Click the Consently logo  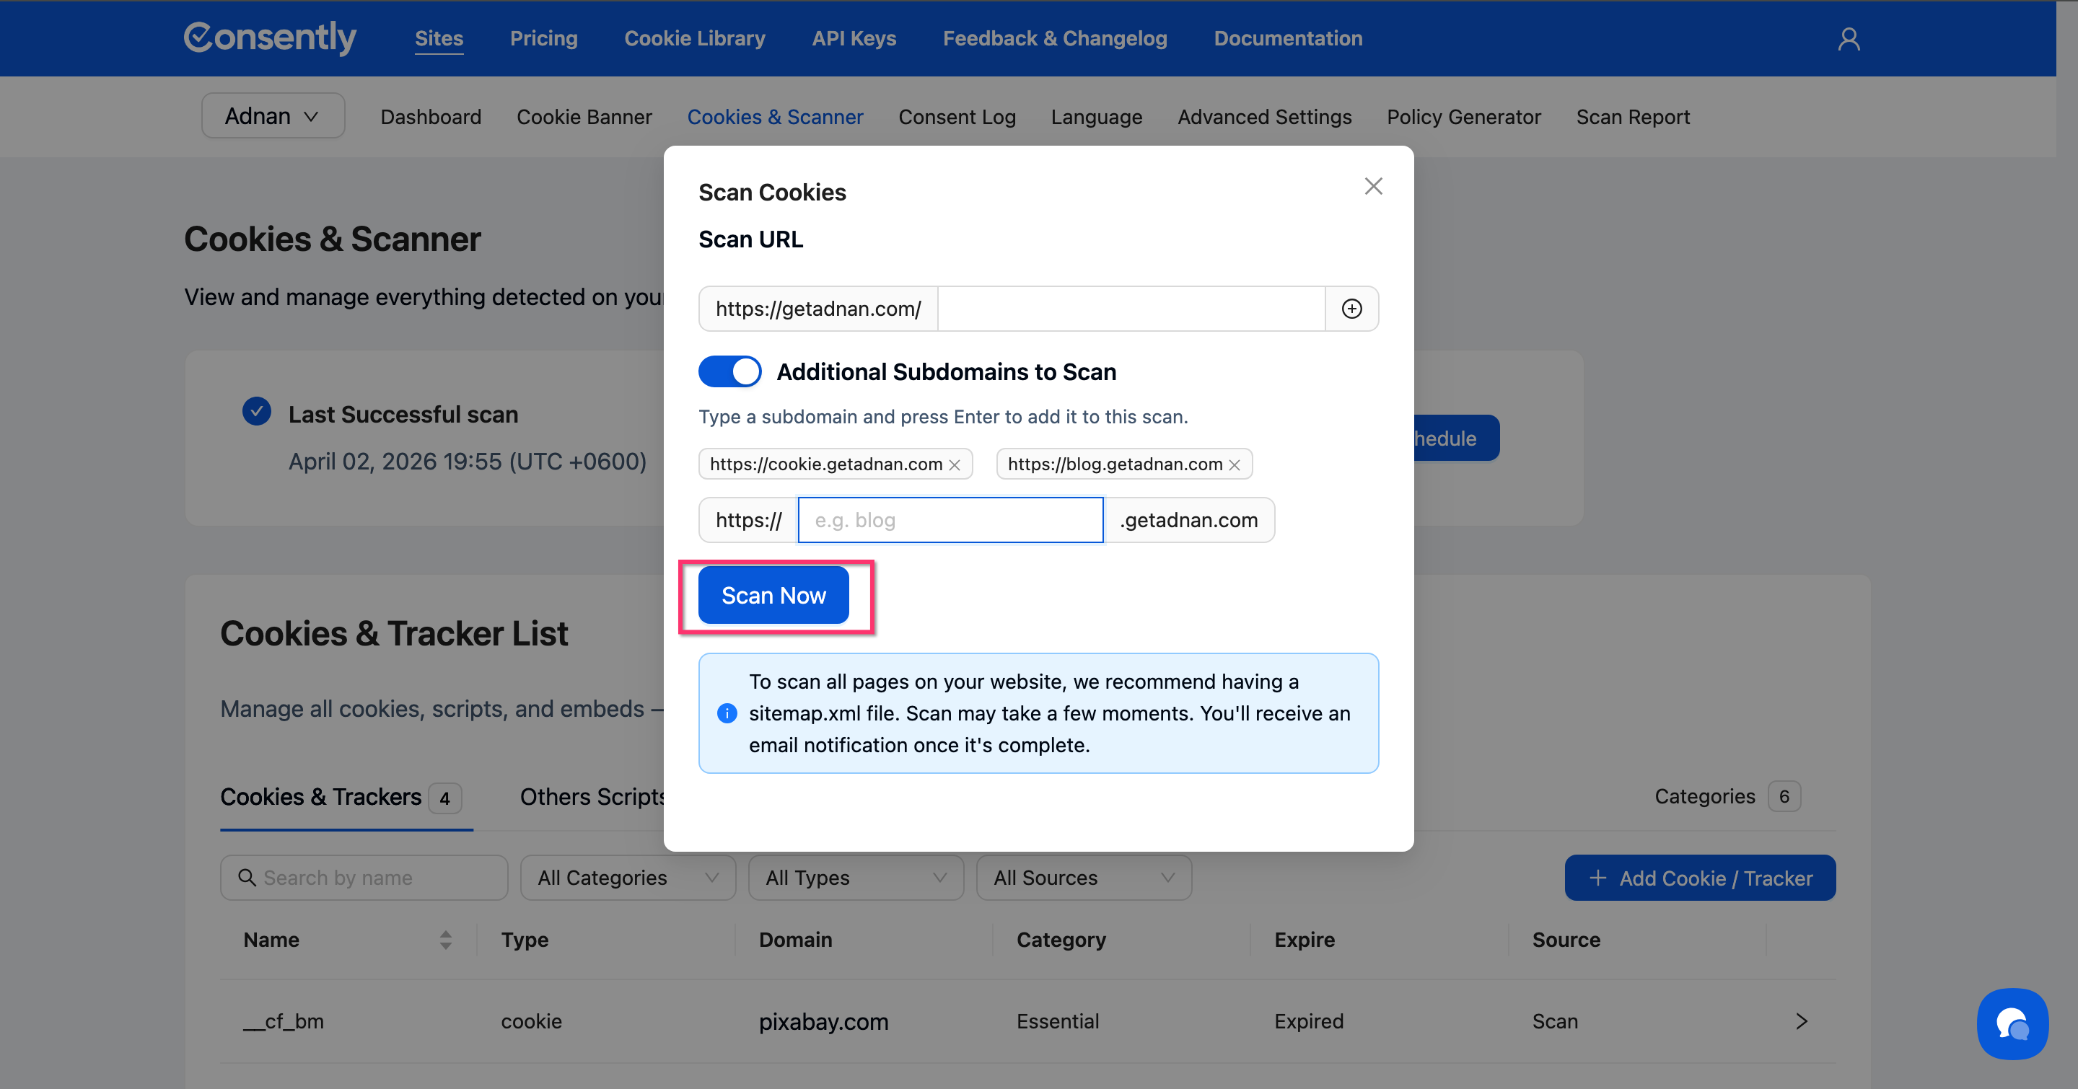(271, 38)
